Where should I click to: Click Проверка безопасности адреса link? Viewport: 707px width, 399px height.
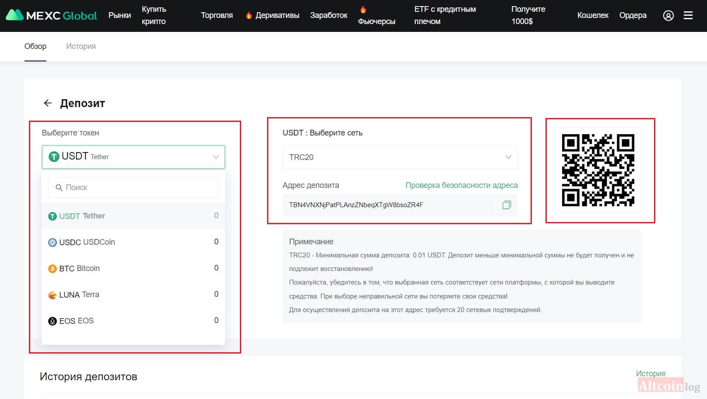point(461,185)
